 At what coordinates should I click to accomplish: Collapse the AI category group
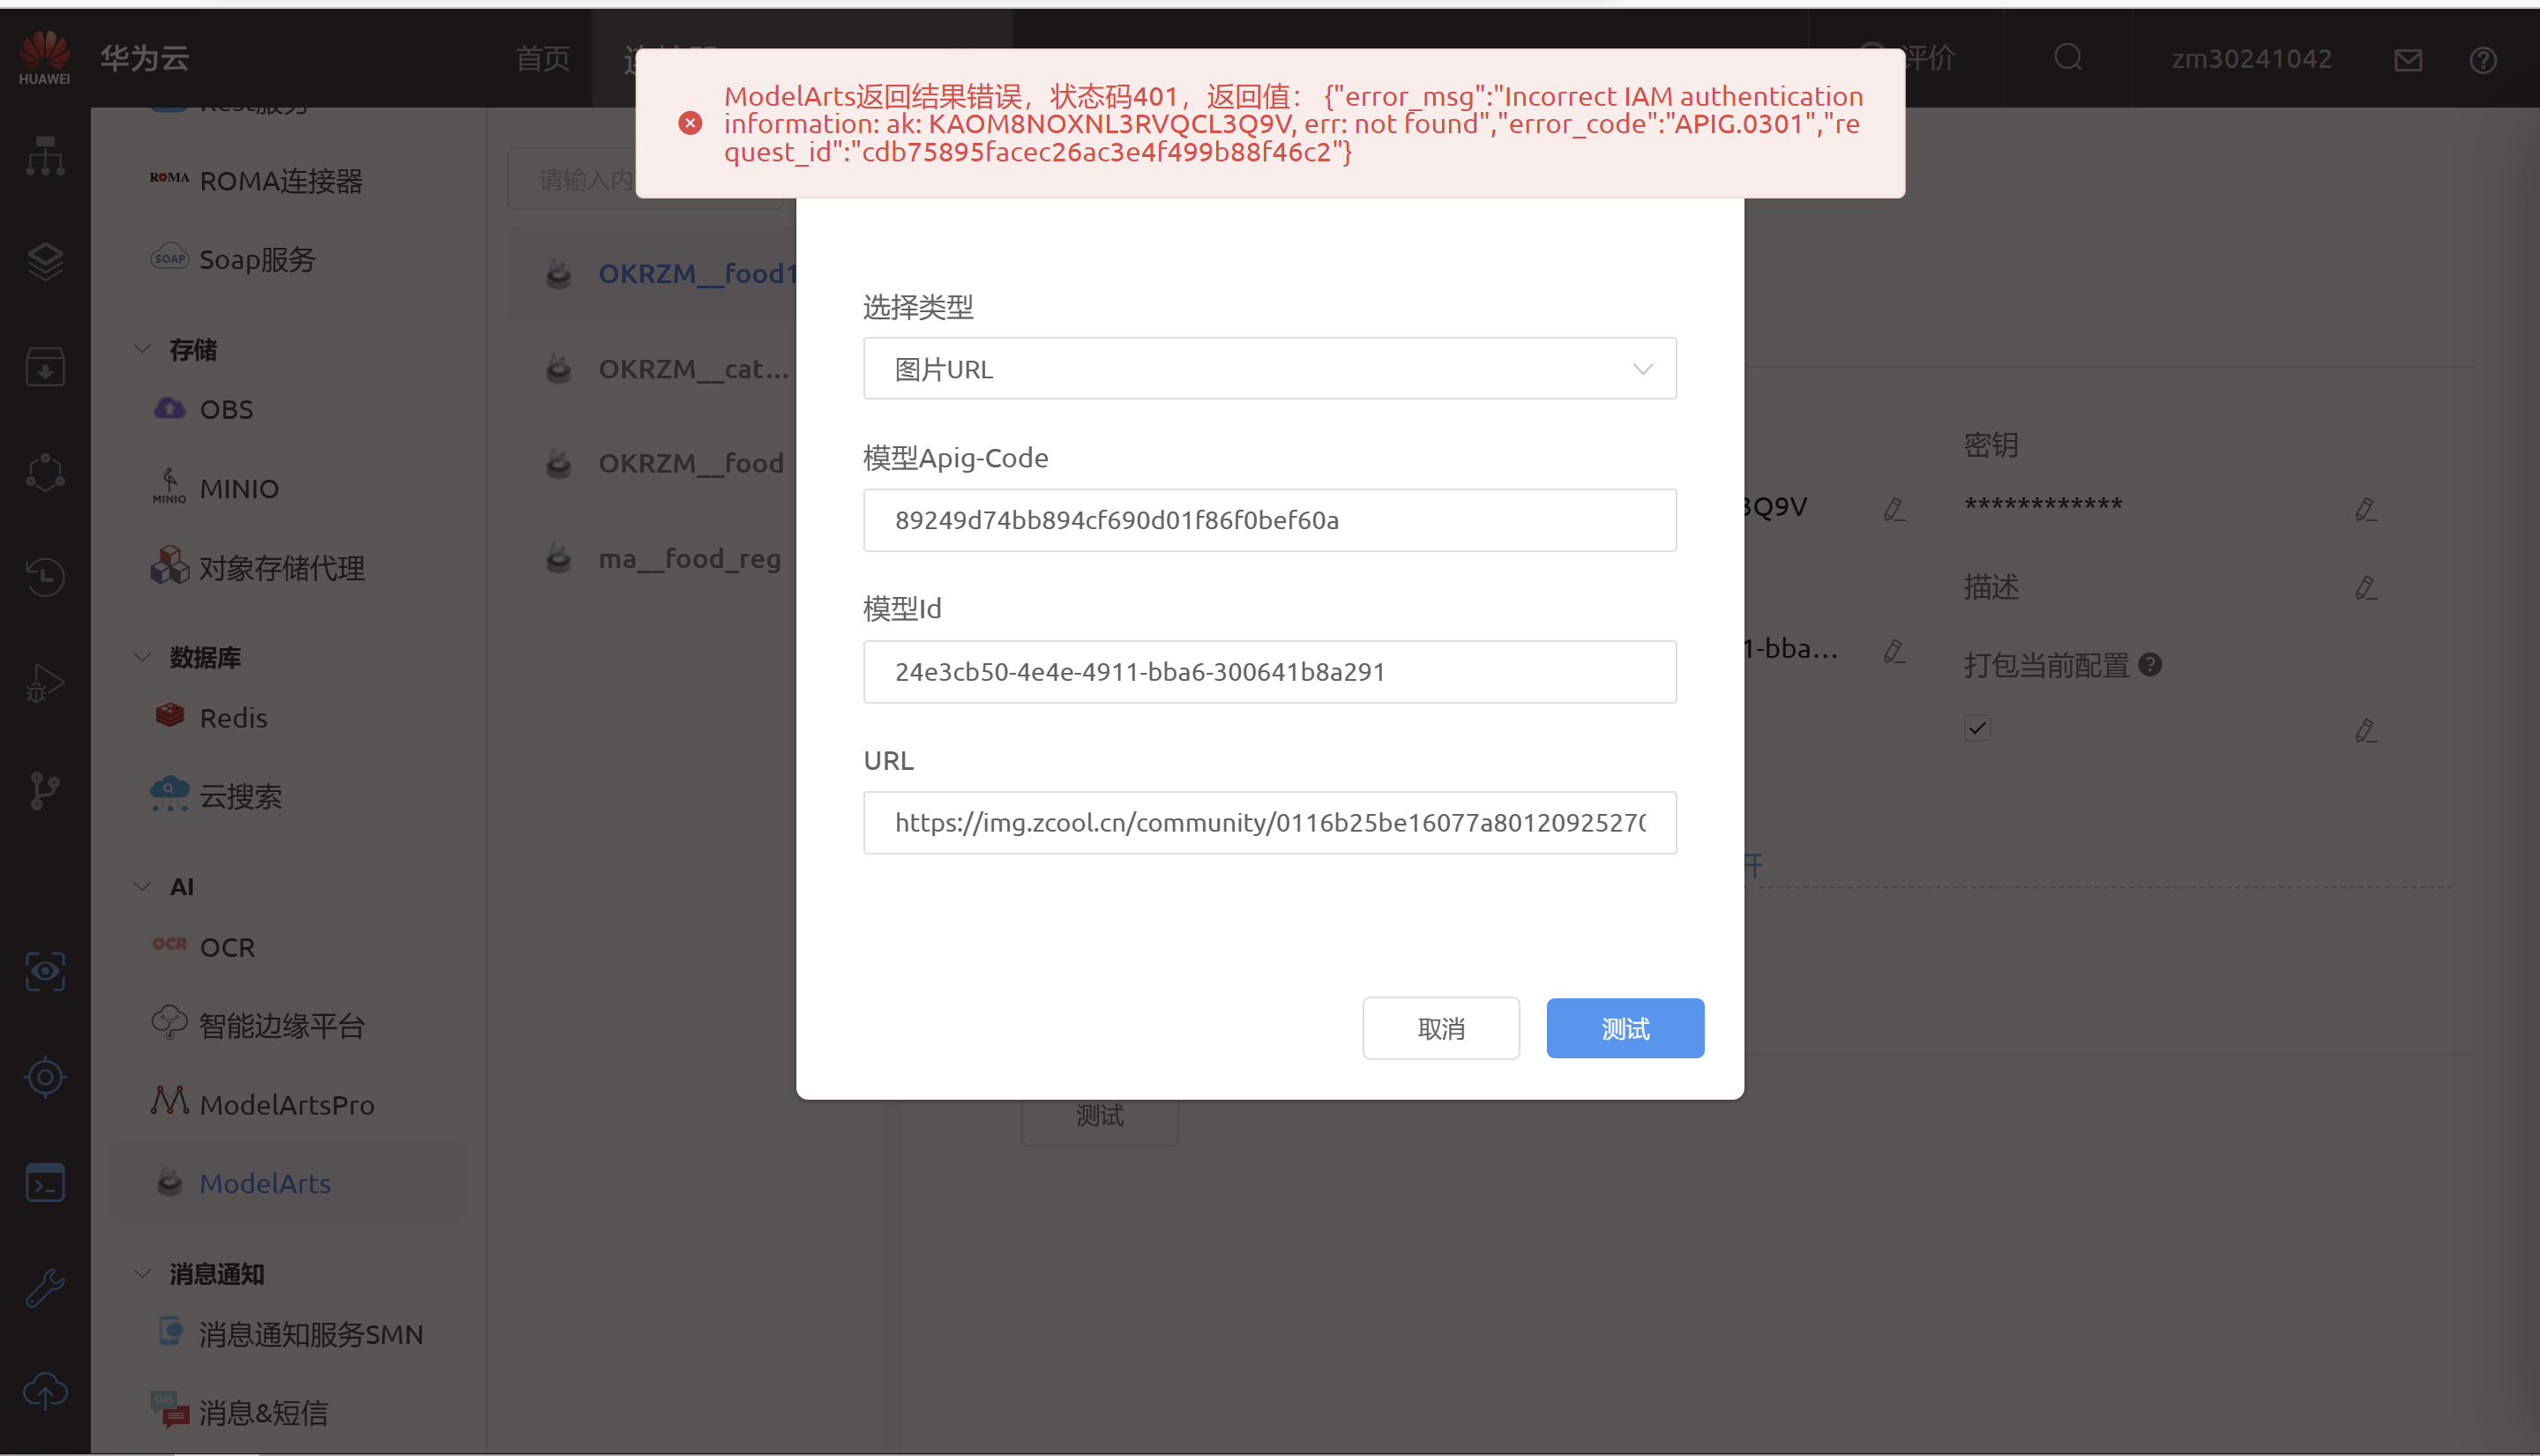(x=143, y=886)
